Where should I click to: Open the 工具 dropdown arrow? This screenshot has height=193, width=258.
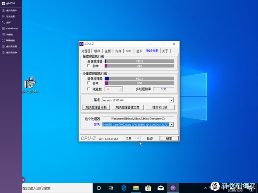click(138, 138)
